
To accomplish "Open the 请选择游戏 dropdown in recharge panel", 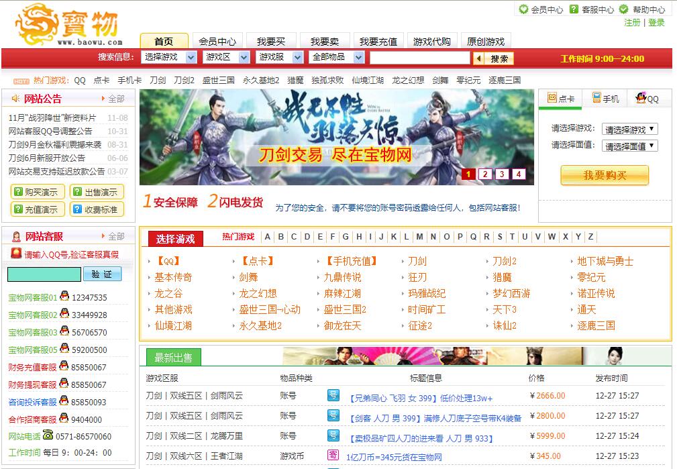I will 630,129.
